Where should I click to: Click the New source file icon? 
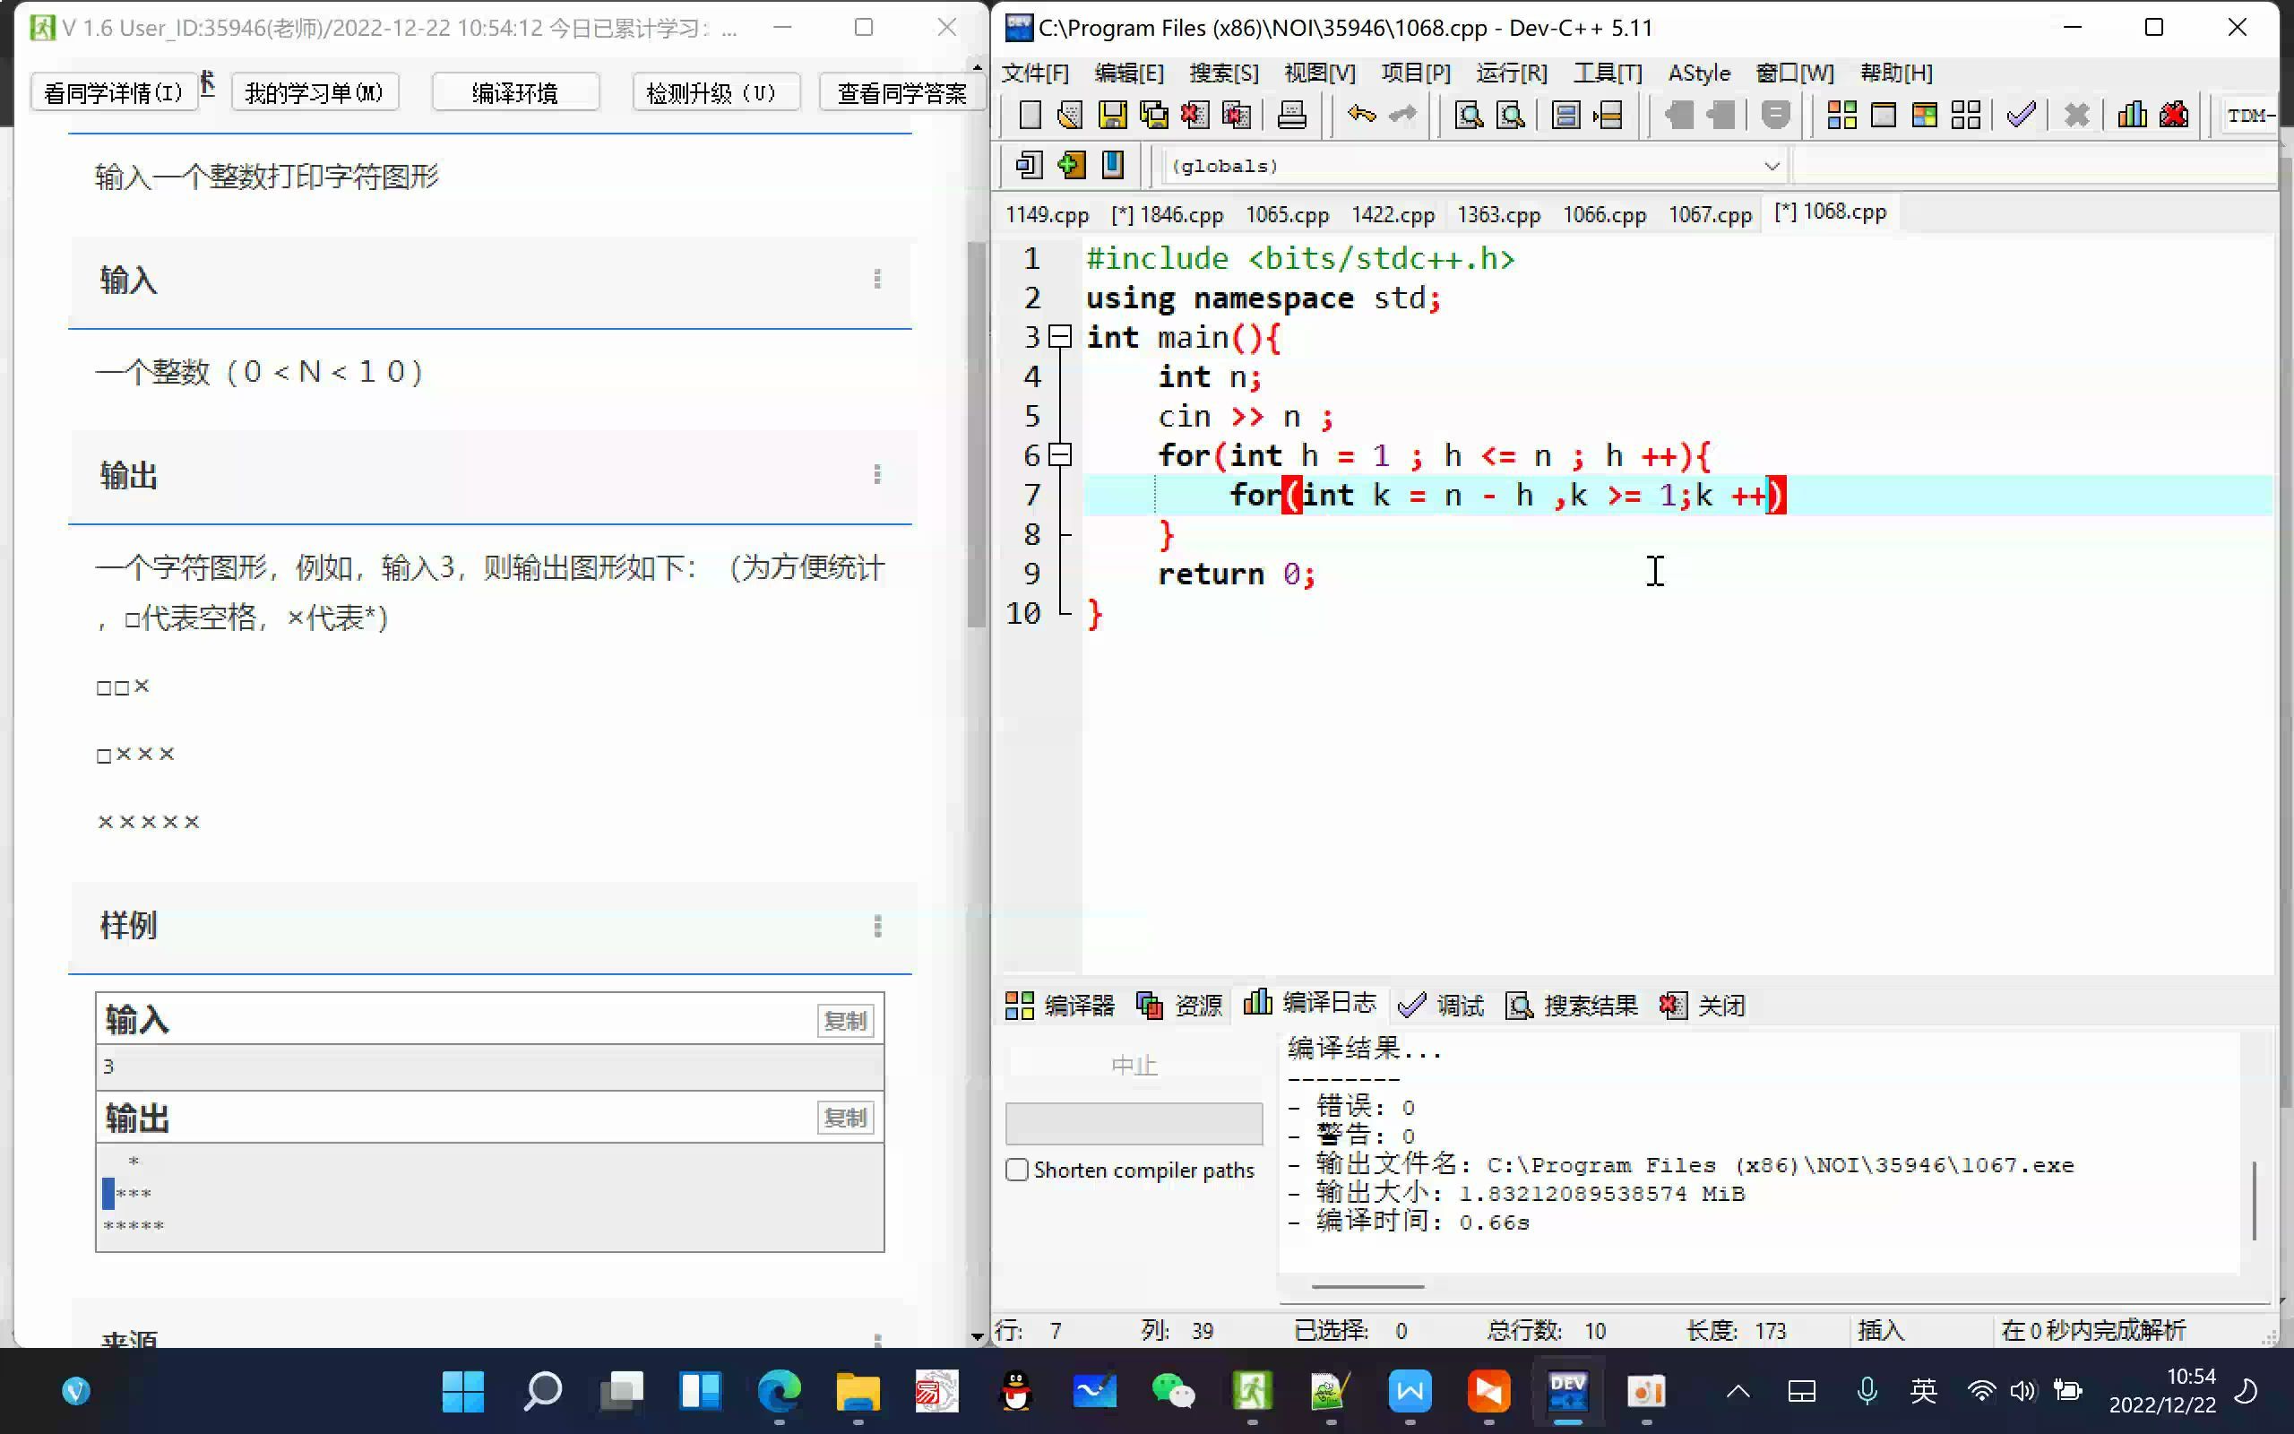pos(1030,116)
